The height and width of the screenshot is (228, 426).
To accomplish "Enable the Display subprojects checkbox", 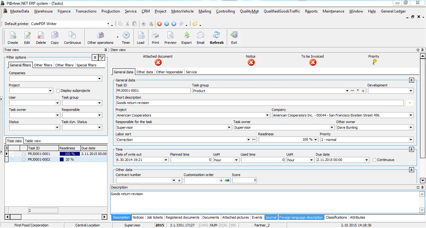I will point(58,91).
